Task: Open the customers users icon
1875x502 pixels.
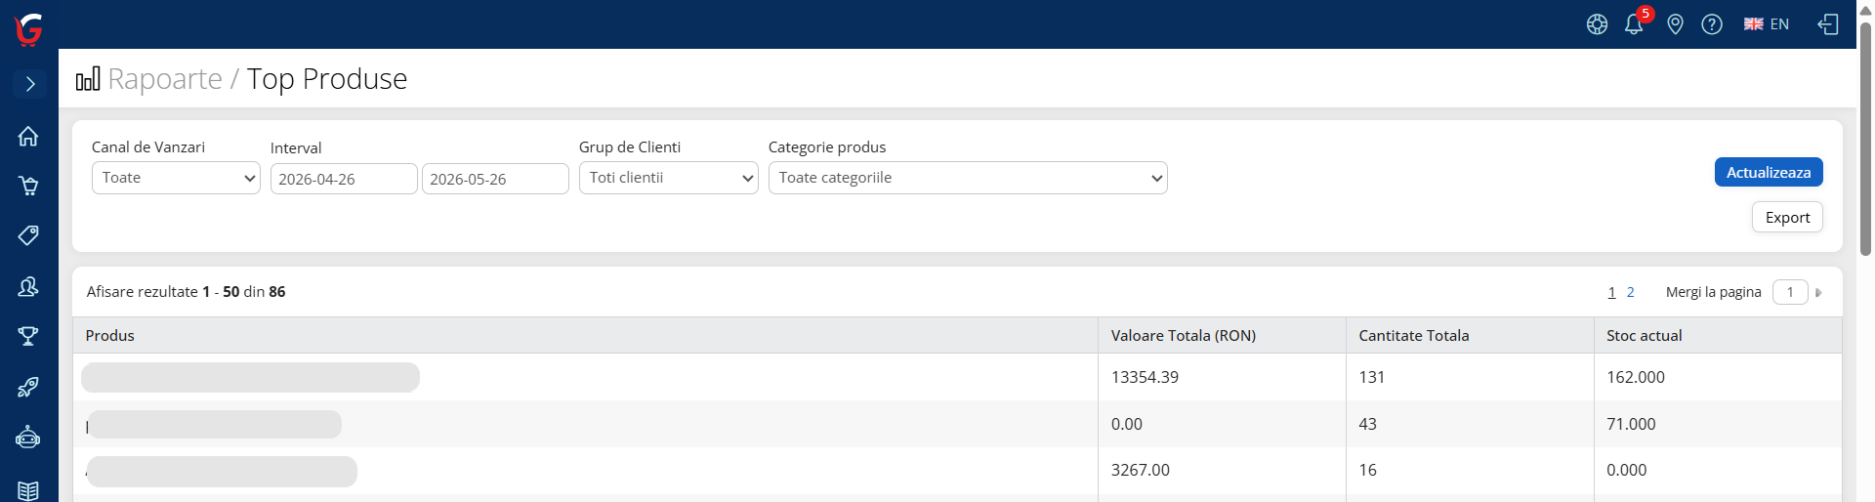Action: 28,286
